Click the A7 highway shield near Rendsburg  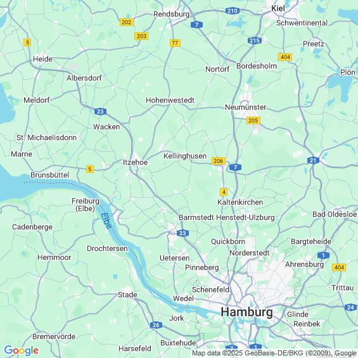[196, 25]
